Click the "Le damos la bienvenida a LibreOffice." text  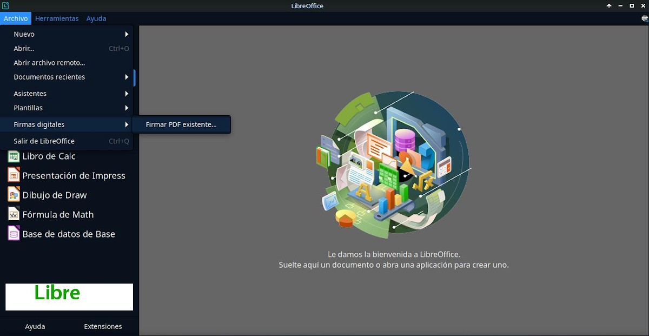tap(394, 254)
